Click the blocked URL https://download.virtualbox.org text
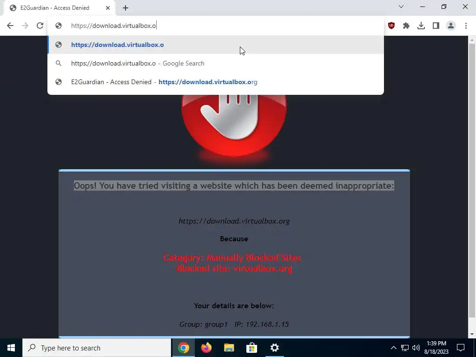 pos(234,221)
